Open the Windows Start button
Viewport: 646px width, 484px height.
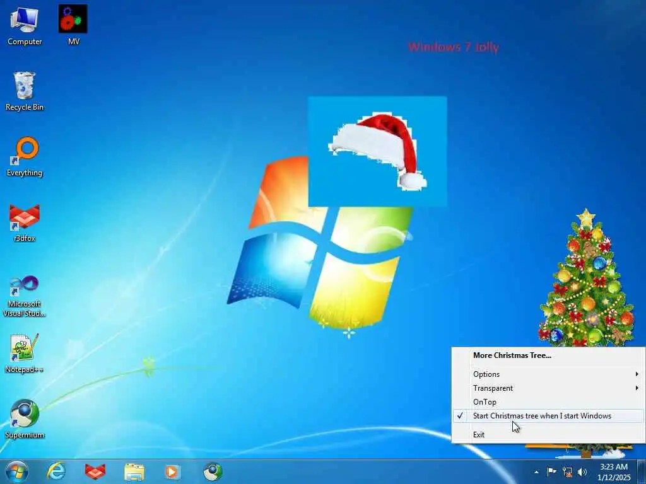17,471
